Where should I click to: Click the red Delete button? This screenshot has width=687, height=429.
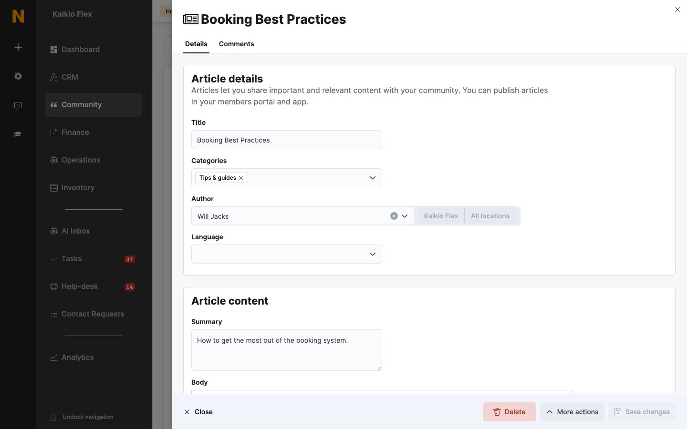pyautogui.click(x=510, y=412)
